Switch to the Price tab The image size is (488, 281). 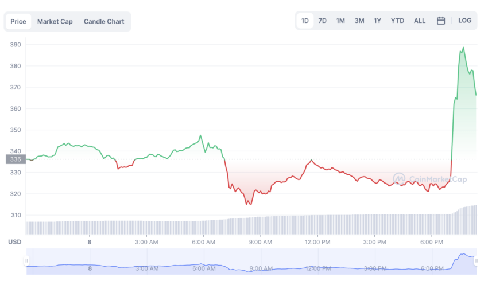pos(18,21)
